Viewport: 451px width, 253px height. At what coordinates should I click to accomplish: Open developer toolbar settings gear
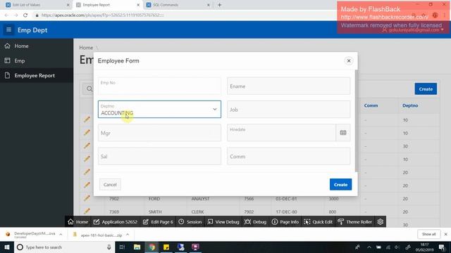pos(381,222)
